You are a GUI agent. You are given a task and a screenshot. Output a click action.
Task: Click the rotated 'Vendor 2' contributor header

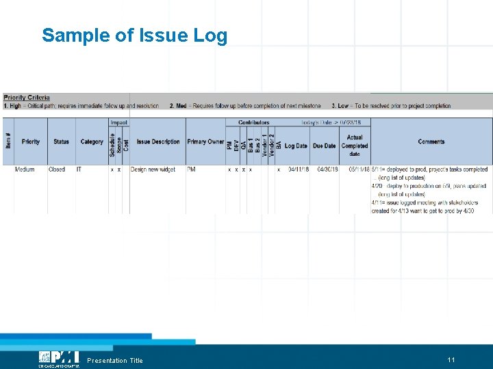click(x=271, y=146)
